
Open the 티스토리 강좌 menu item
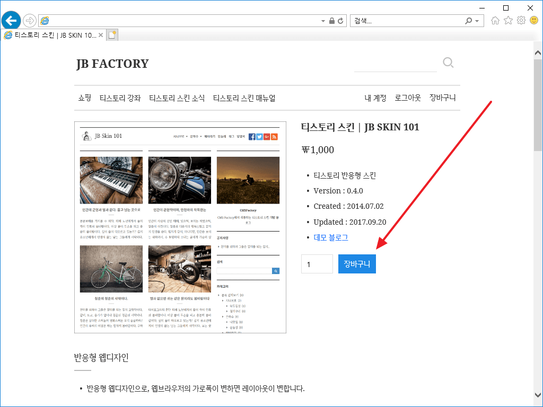pos(120,98)
